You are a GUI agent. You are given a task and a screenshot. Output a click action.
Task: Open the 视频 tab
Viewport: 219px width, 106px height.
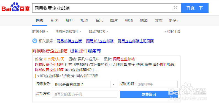point(129,21)
